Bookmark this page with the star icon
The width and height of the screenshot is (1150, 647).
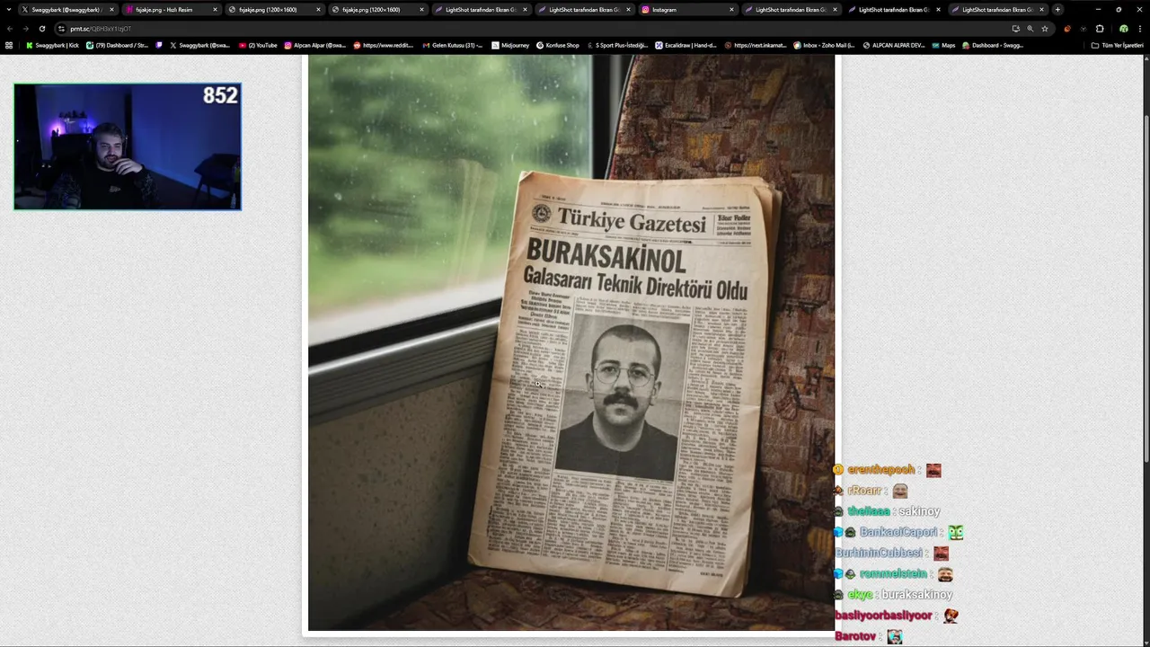click(1045, 29)
